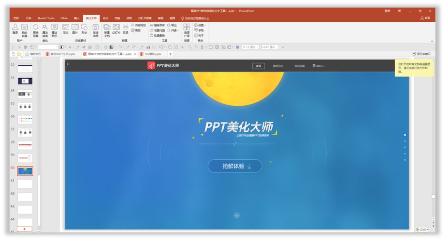The image size is (445, 240).
Task: Click the PPT美化大师 logo on webpage
Action: (x=163, y=65)
